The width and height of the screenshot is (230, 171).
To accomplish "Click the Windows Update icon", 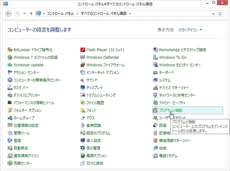I will click(x=10, y=65).
